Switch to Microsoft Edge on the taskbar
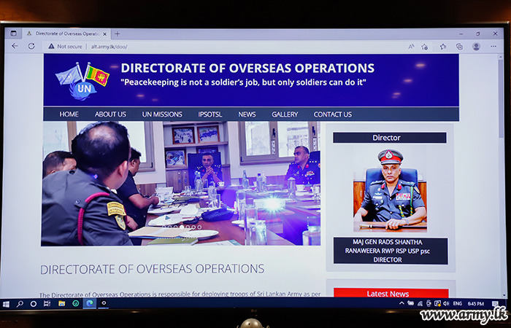This screenshot has height=328, width=511. 90,303
